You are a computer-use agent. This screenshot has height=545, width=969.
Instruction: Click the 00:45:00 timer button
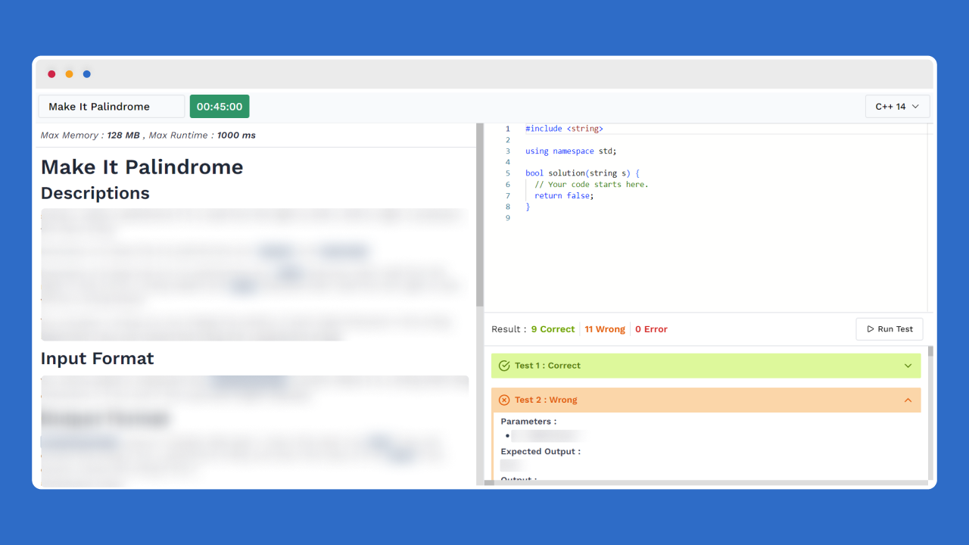(220, 107)
